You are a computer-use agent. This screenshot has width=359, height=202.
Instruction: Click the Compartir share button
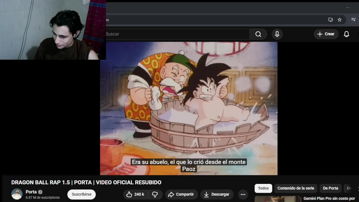click(181, 194)
